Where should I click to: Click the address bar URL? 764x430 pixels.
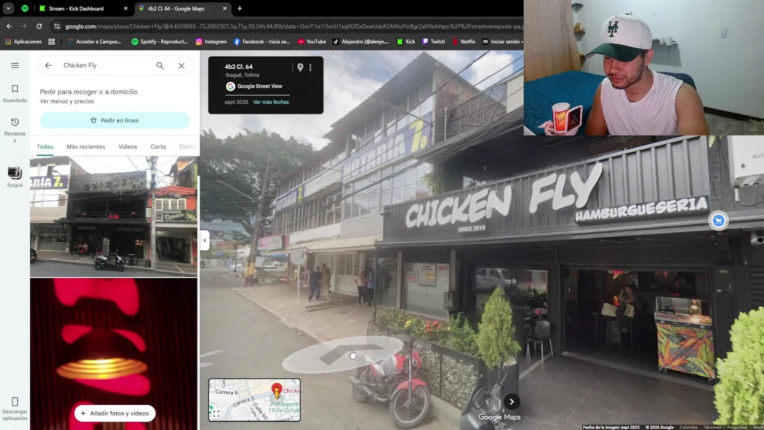[294, 26]
